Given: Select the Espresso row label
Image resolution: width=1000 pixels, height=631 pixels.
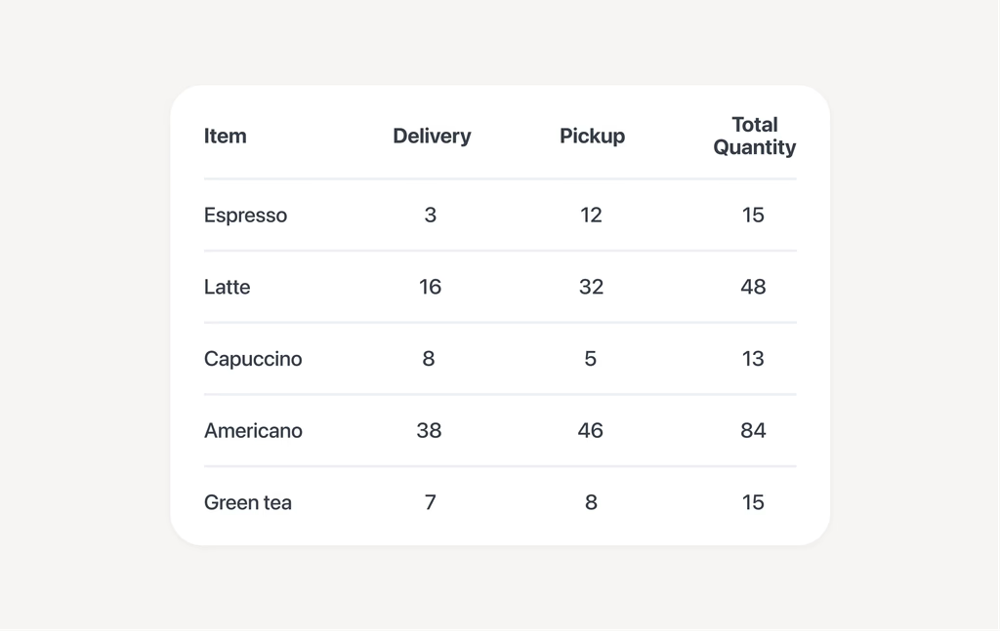Looking at the screenshot, I should (x=245, y=216).
